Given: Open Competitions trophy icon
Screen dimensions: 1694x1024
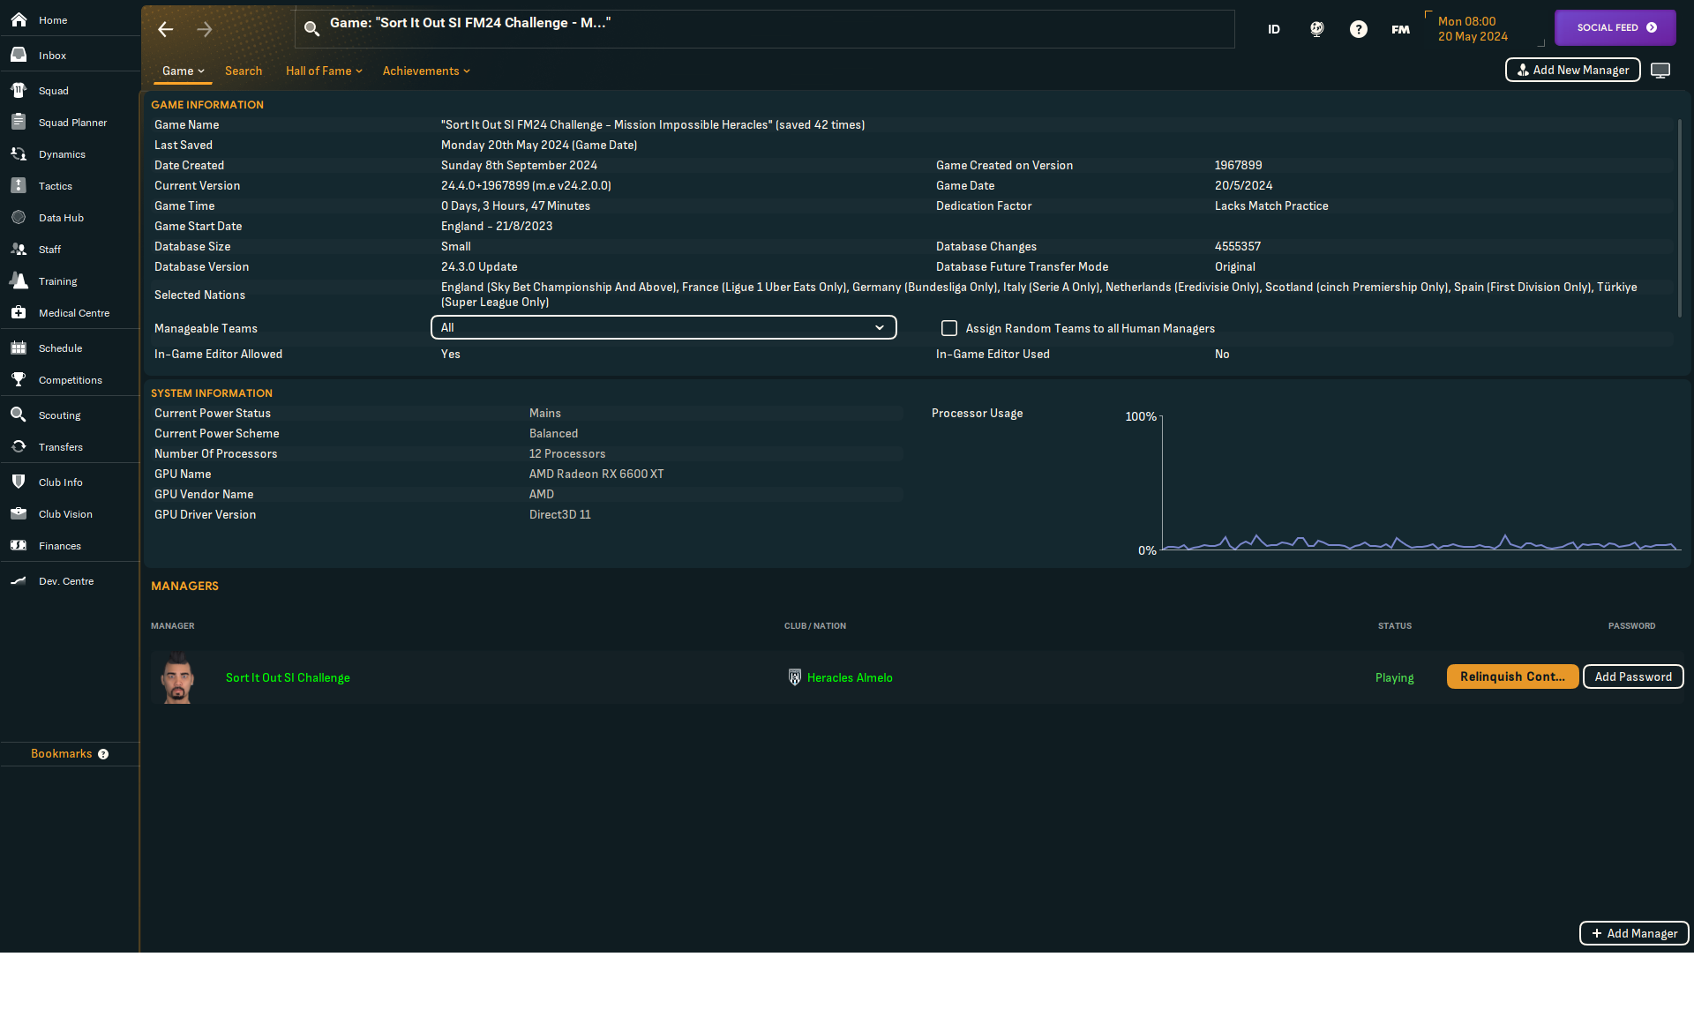Looking at the screenshot, I should click(x=19, y=379).
